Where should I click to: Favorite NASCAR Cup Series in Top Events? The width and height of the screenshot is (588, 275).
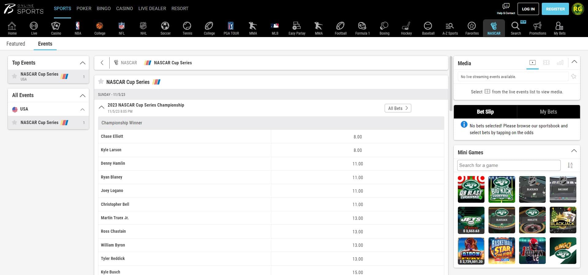click(x=14, y=76)
